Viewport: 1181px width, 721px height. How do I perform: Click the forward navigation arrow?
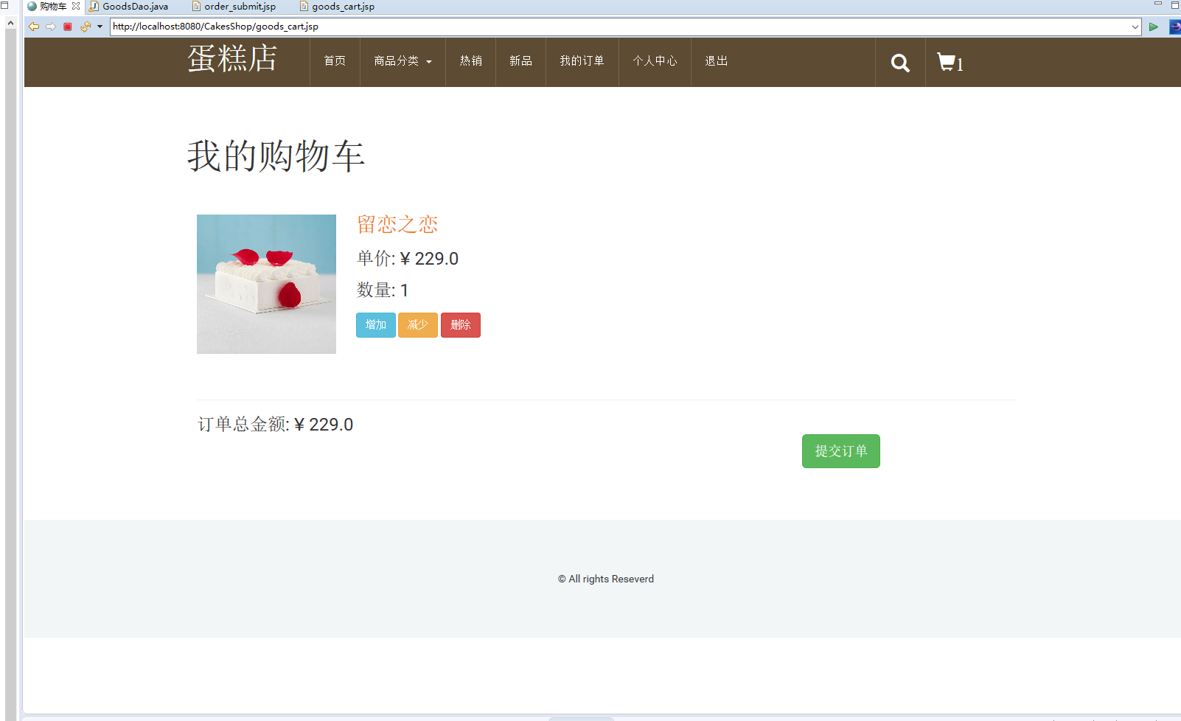pos(51,26)
